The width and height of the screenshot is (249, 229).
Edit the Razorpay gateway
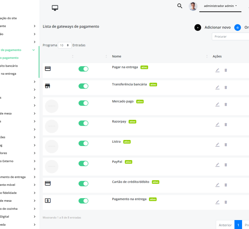pos(217,124)
